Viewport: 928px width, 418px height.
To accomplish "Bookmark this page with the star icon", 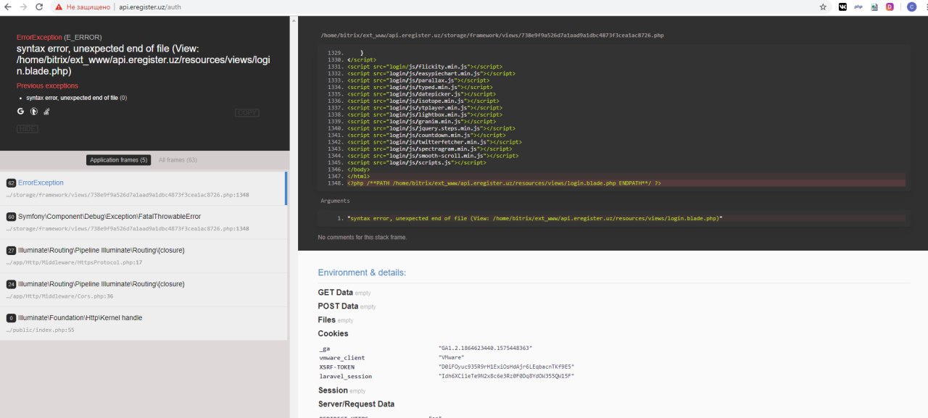I will tap(823, 7).
